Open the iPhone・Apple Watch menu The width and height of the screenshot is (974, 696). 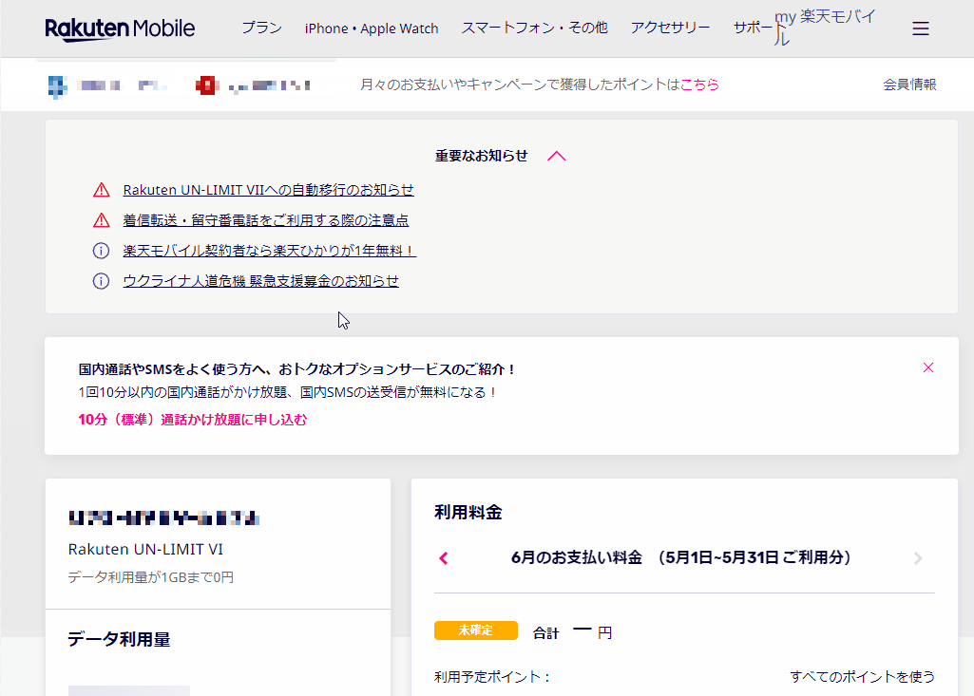(372, 28)
